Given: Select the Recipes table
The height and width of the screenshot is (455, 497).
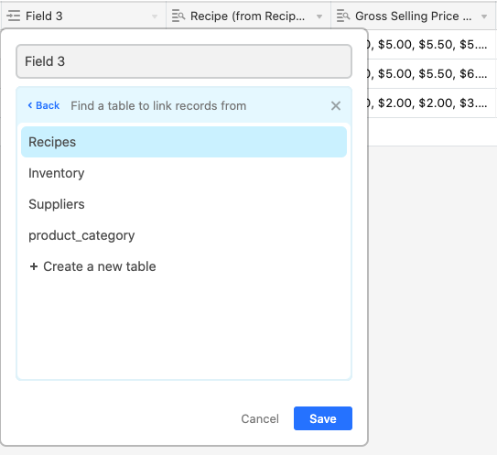Looking at the screenshot, I should (184, 142).
